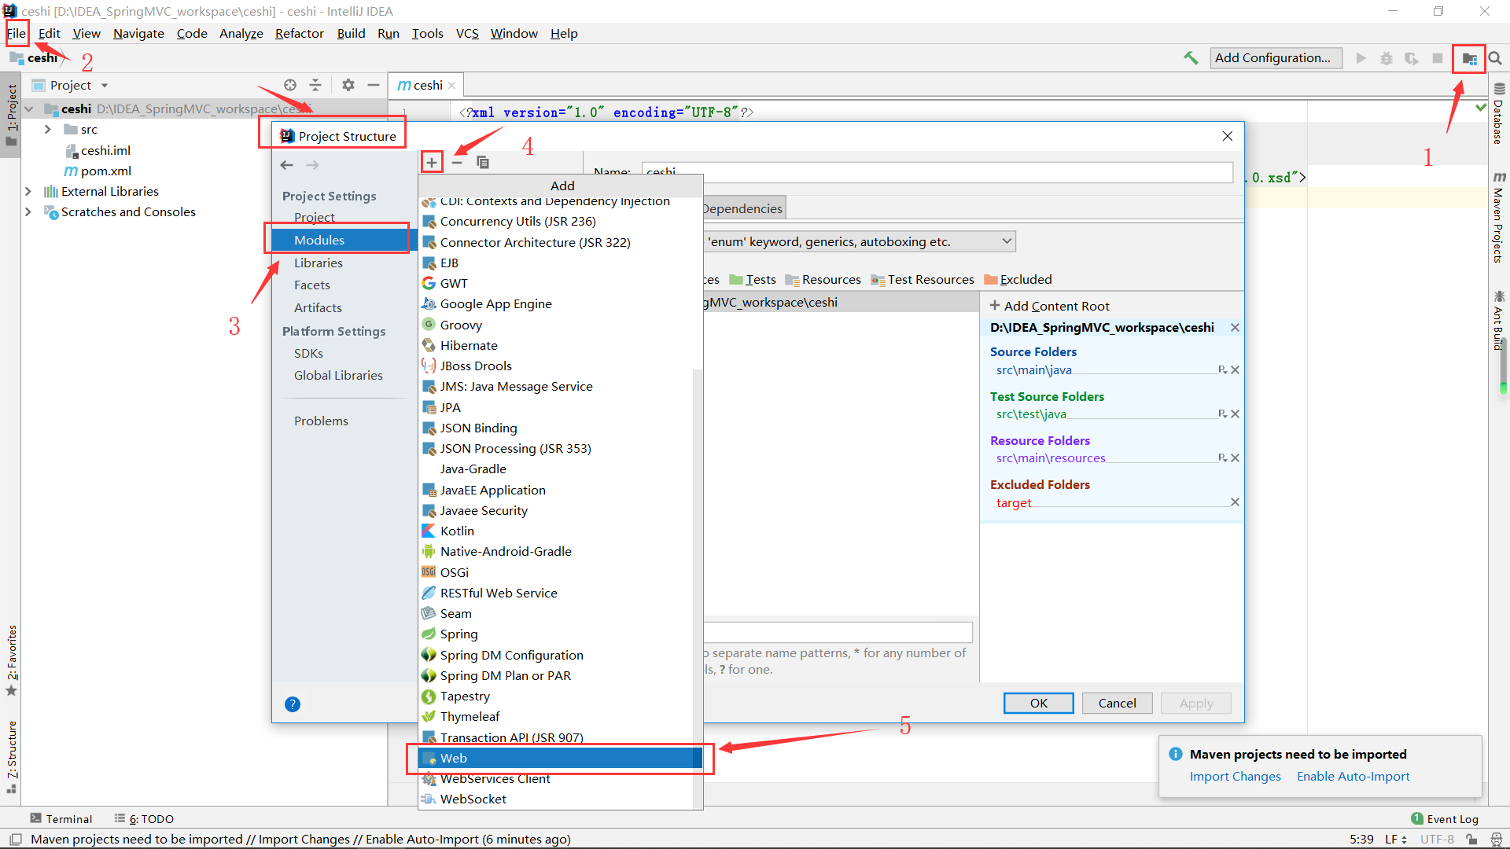This screenshot has width=1510, height=849.
Task: Click the help question mark icon
Action: point(293,704)
